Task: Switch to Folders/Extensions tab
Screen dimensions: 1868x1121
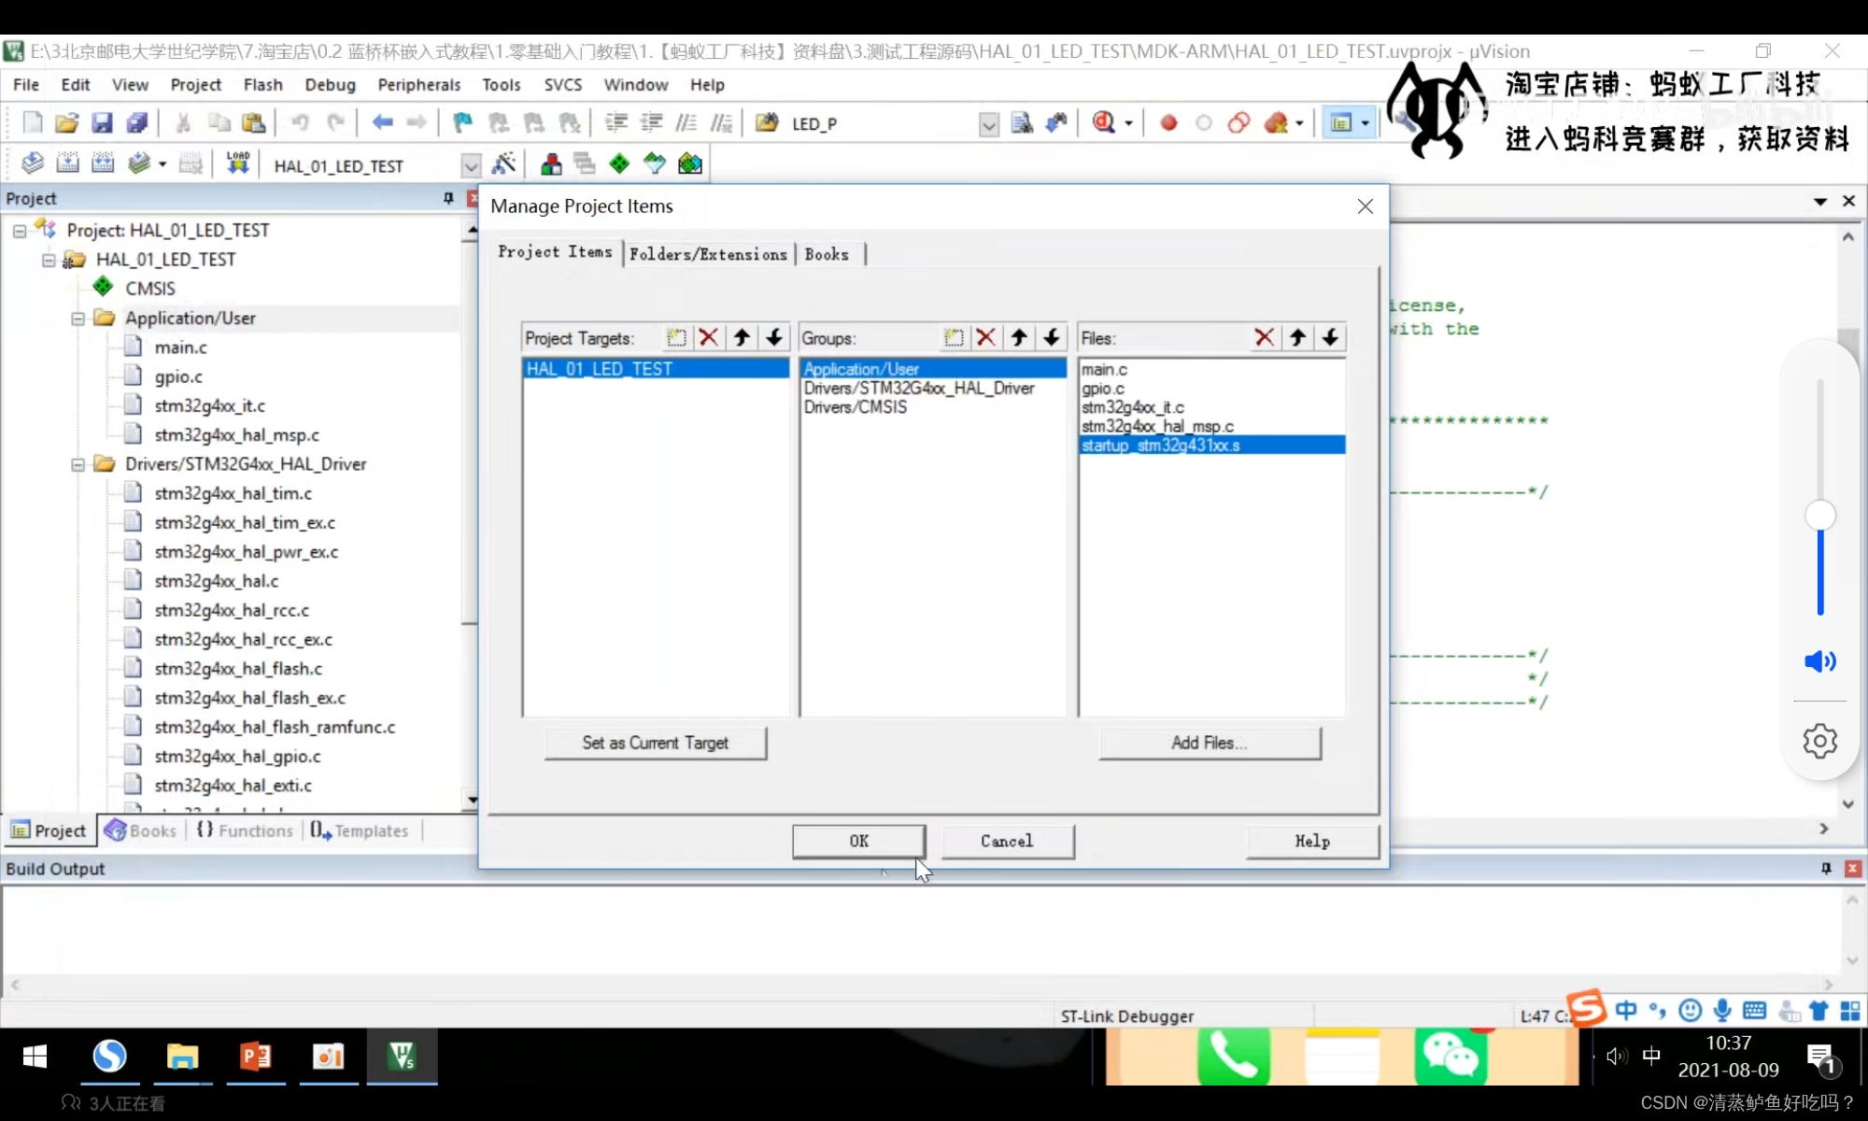Action: coord(708,254)
